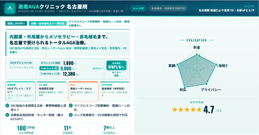Open the 投薬治療 HRタブレット treatment card

point(21,90)
